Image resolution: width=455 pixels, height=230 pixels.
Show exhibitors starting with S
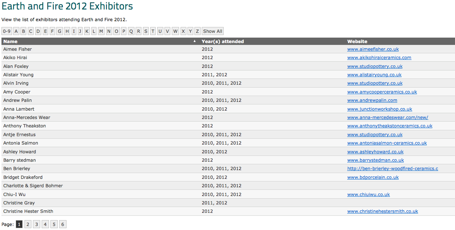pyautogui.click(x=146, y=31)
